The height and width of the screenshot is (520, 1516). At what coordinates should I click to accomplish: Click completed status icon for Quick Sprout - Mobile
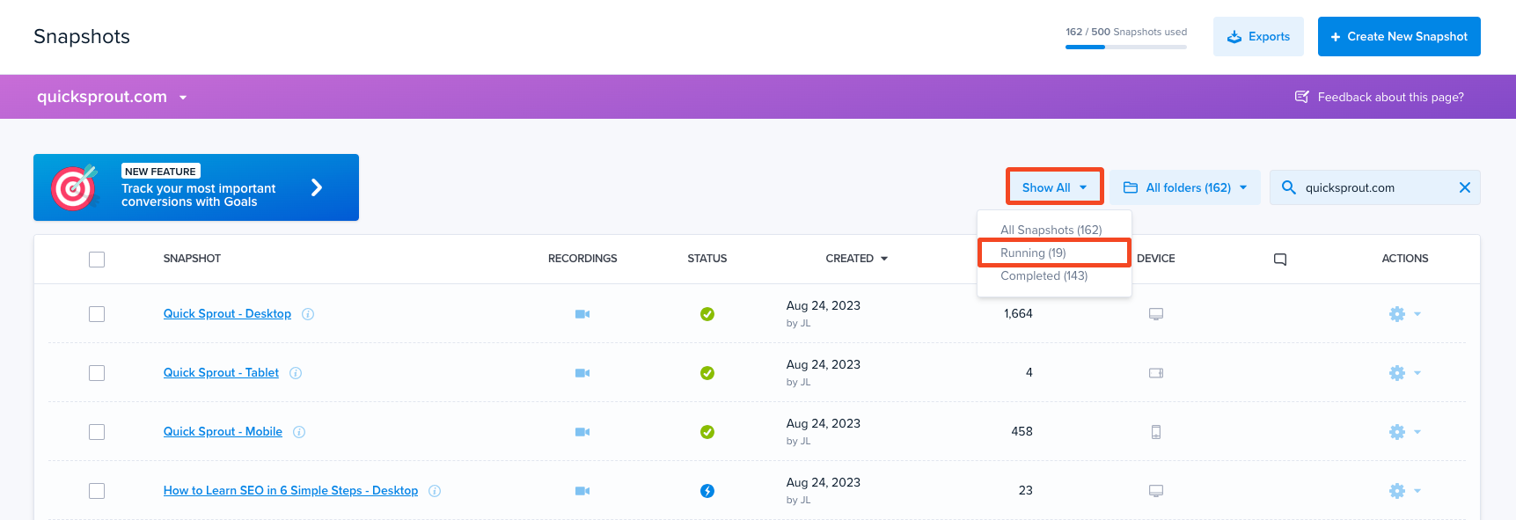click(x=707, y=432)
